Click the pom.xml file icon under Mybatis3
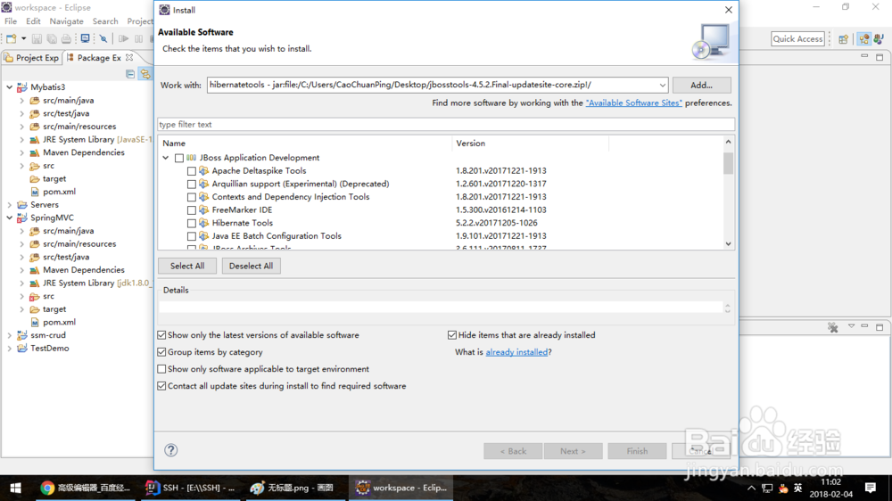The width and height of the screenshot is (892, 501). coord(35,192)
